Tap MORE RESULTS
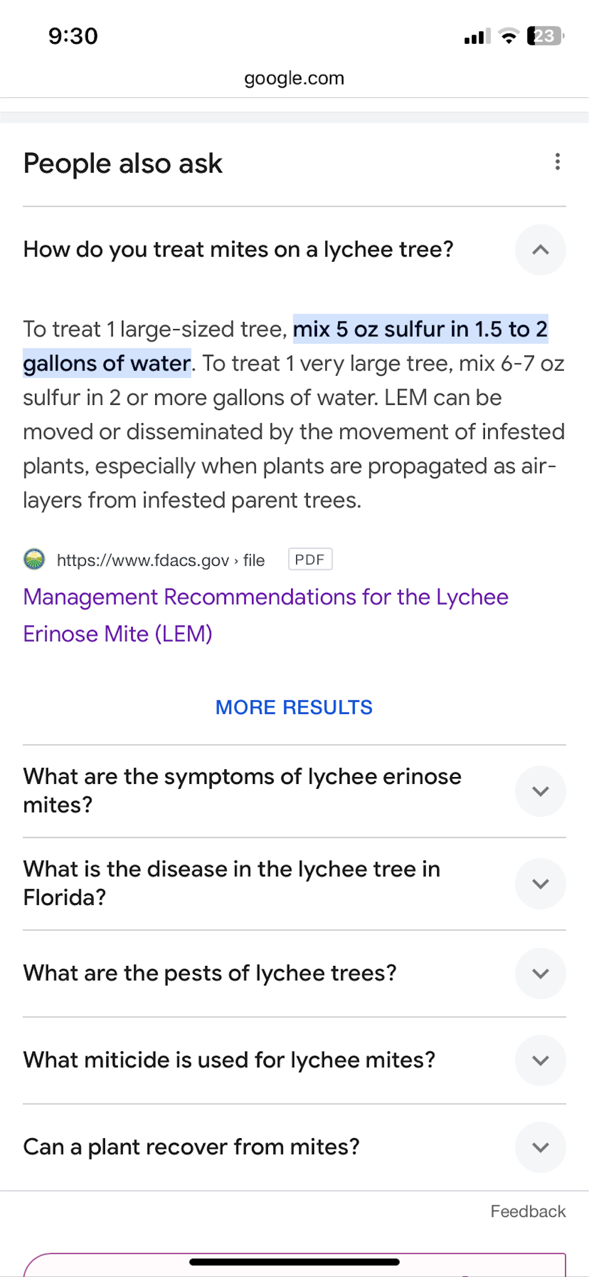 (x=294, y=707)
